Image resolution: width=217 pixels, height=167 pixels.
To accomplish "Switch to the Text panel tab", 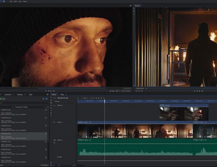I will (30, 95).
